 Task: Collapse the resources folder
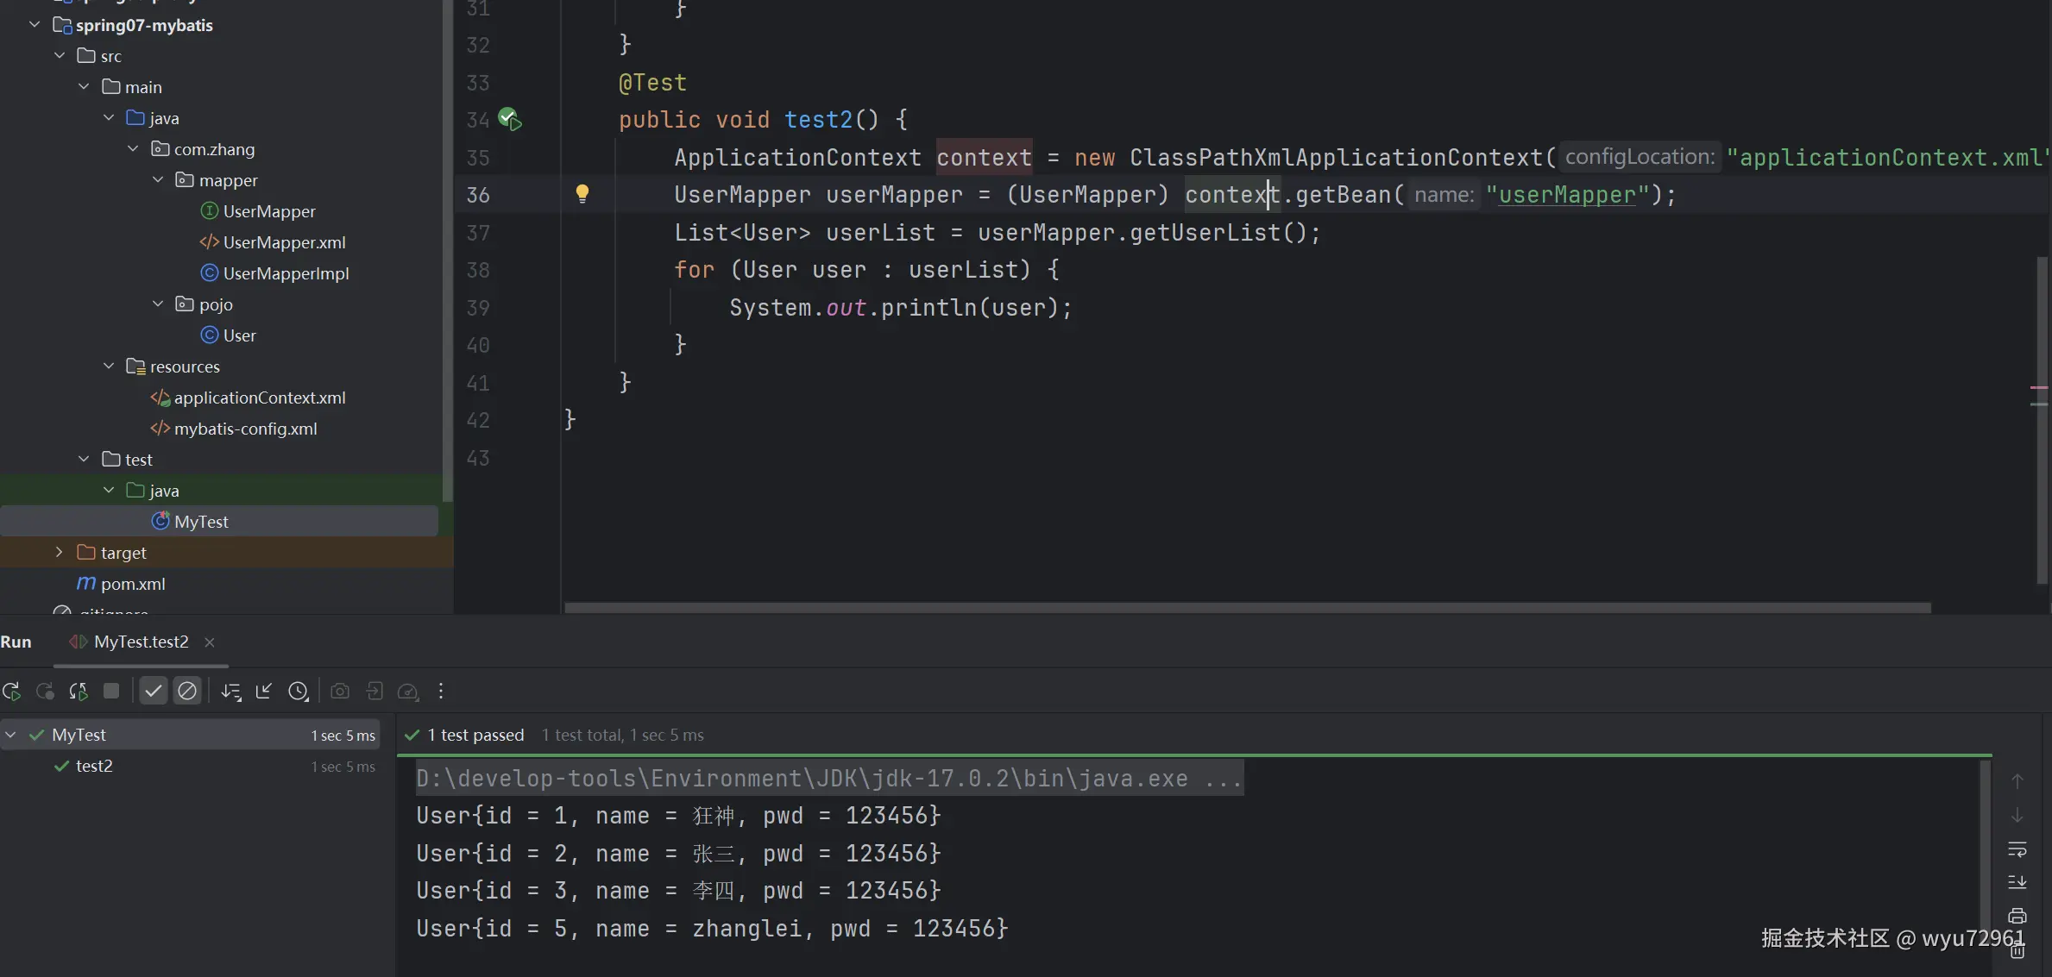(109, 366)
